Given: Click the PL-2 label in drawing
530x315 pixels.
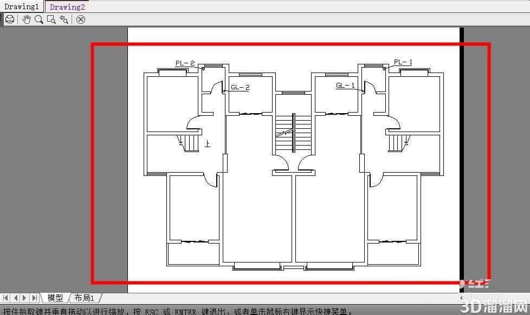Looking at the screenshot, I should 185,63.
